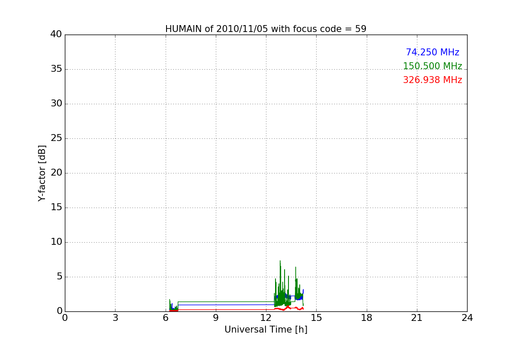The image size is (519, 346).
Task: Click the x-axis tick label 12
Action: click(266, 318)
